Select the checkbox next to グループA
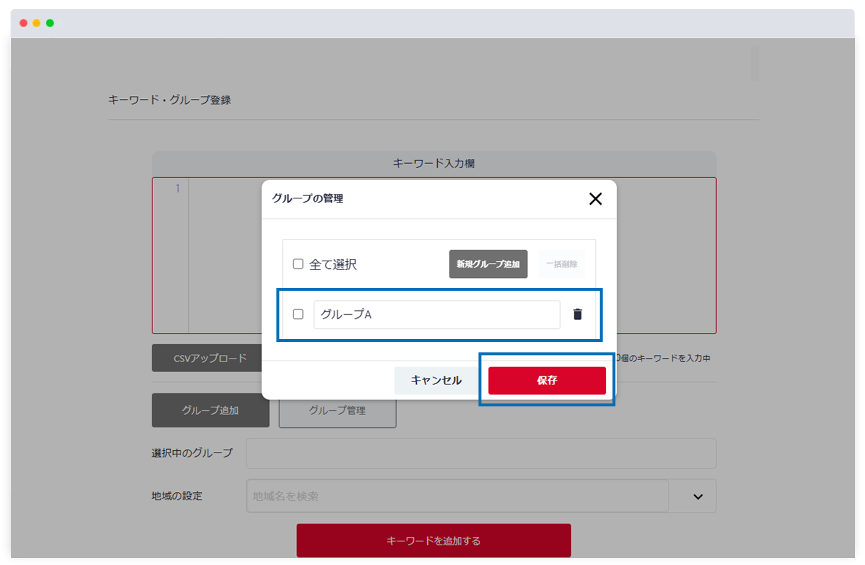The height and width of the screenshot is (565, 865). [x=298, y=314]
